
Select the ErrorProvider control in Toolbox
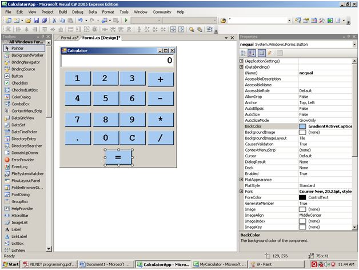pos(23,160)
